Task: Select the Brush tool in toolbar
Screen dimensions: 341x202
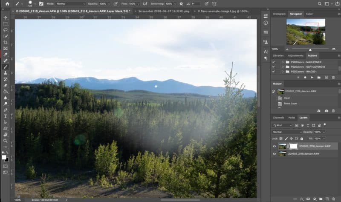Action: tap(6, 67)
